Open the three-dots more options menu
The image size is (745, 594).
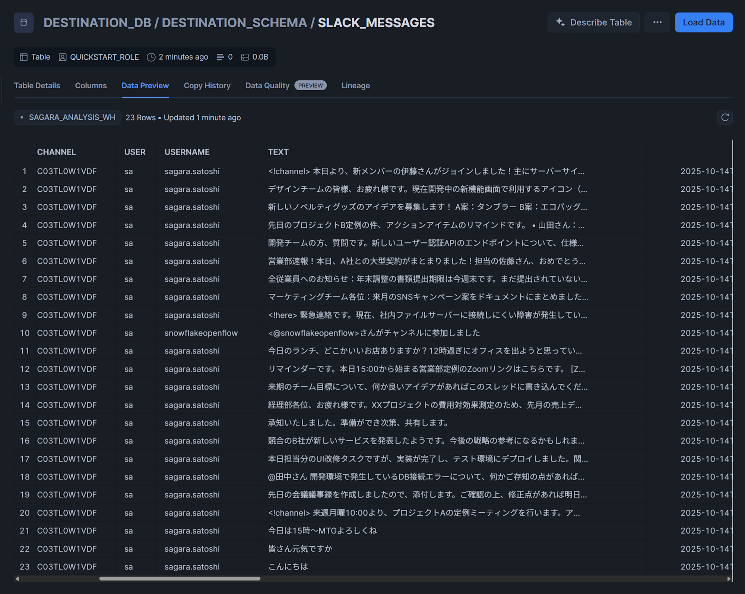657,23
